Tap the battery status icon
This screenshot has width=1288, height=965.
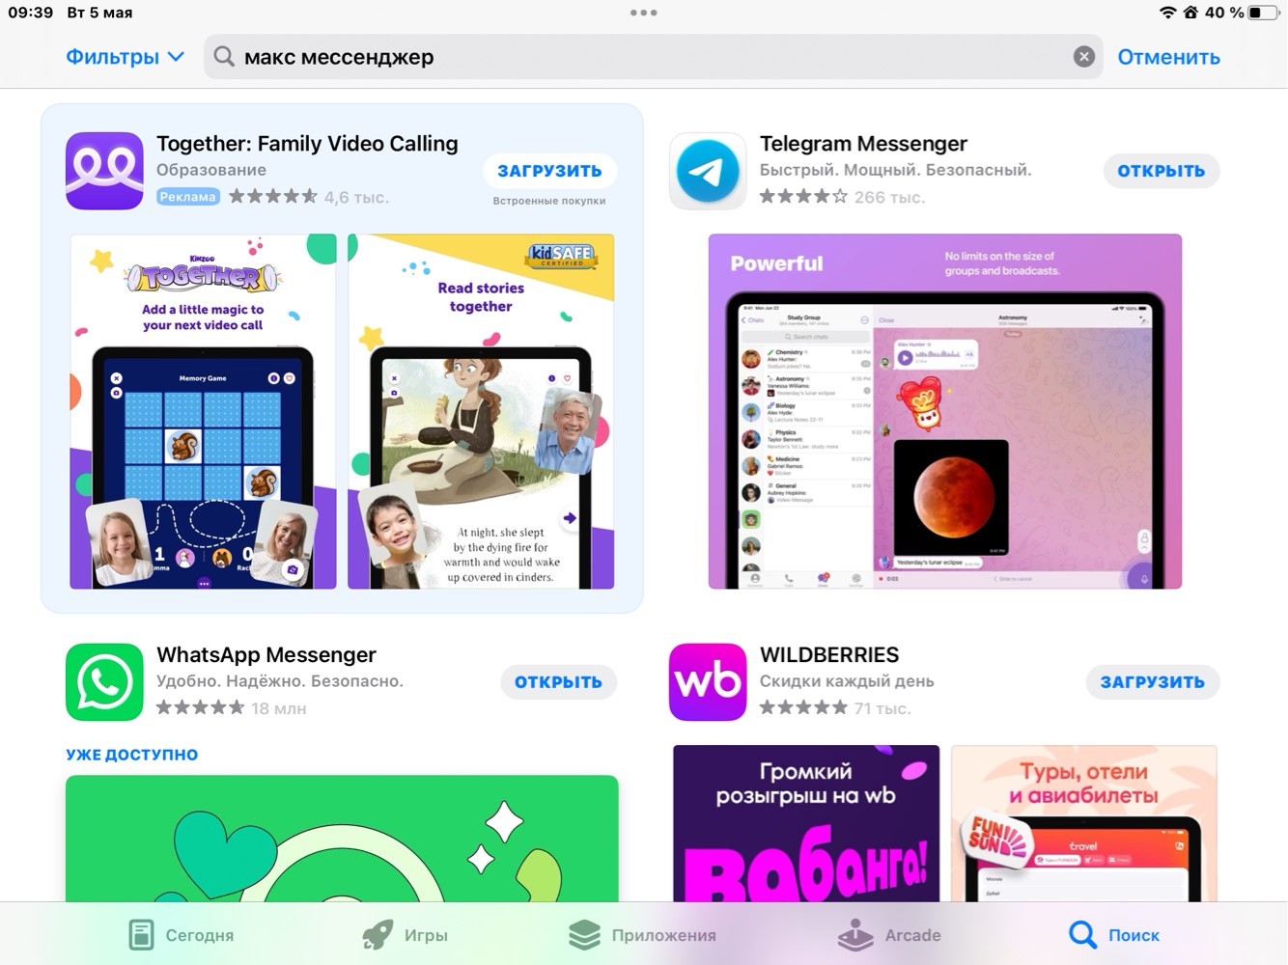tap(1262, 13)
